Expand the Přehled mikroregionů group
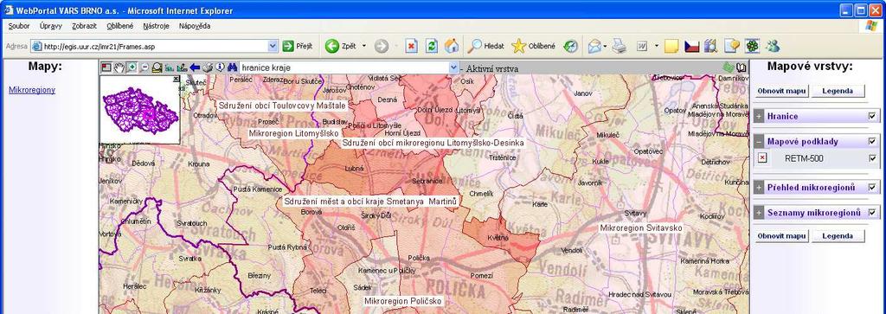 click(759, 187)
